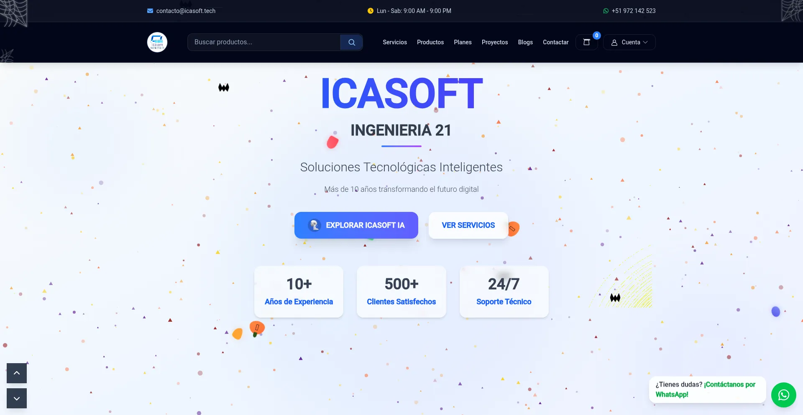Open the shopping cart icon

point(586,42)
